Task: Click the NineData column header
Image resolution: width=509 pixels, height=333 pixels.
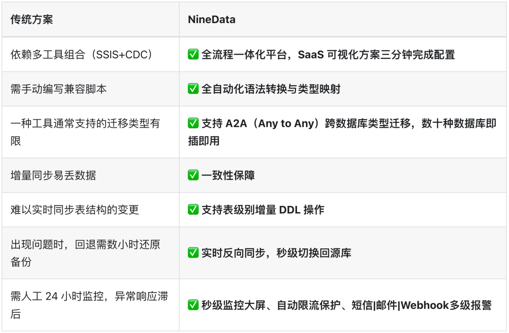Action: 212,20
